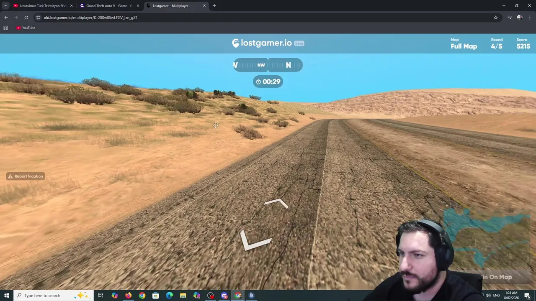Bookmark this page with the star icon
Viewport: 536px width, 301px height.
click(496, 18)
